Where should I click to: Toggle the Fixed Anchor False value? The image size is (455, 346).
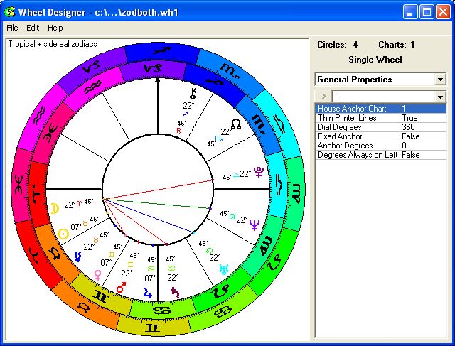422,136
